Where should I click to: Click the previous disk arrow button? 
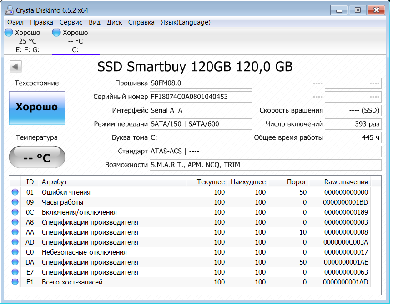click(x=15, y=67)
